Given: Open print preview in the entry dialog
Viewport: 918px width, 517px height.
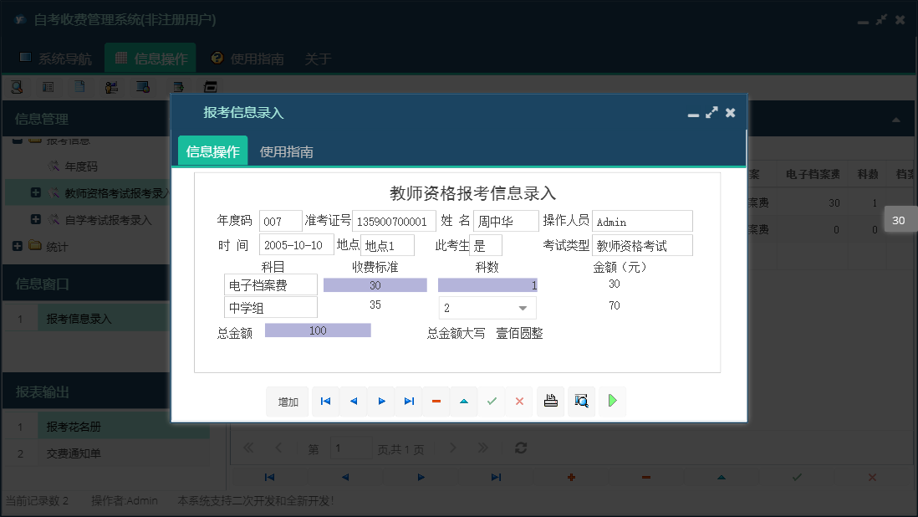Looking at the screenshot, I should pos(581,401).
